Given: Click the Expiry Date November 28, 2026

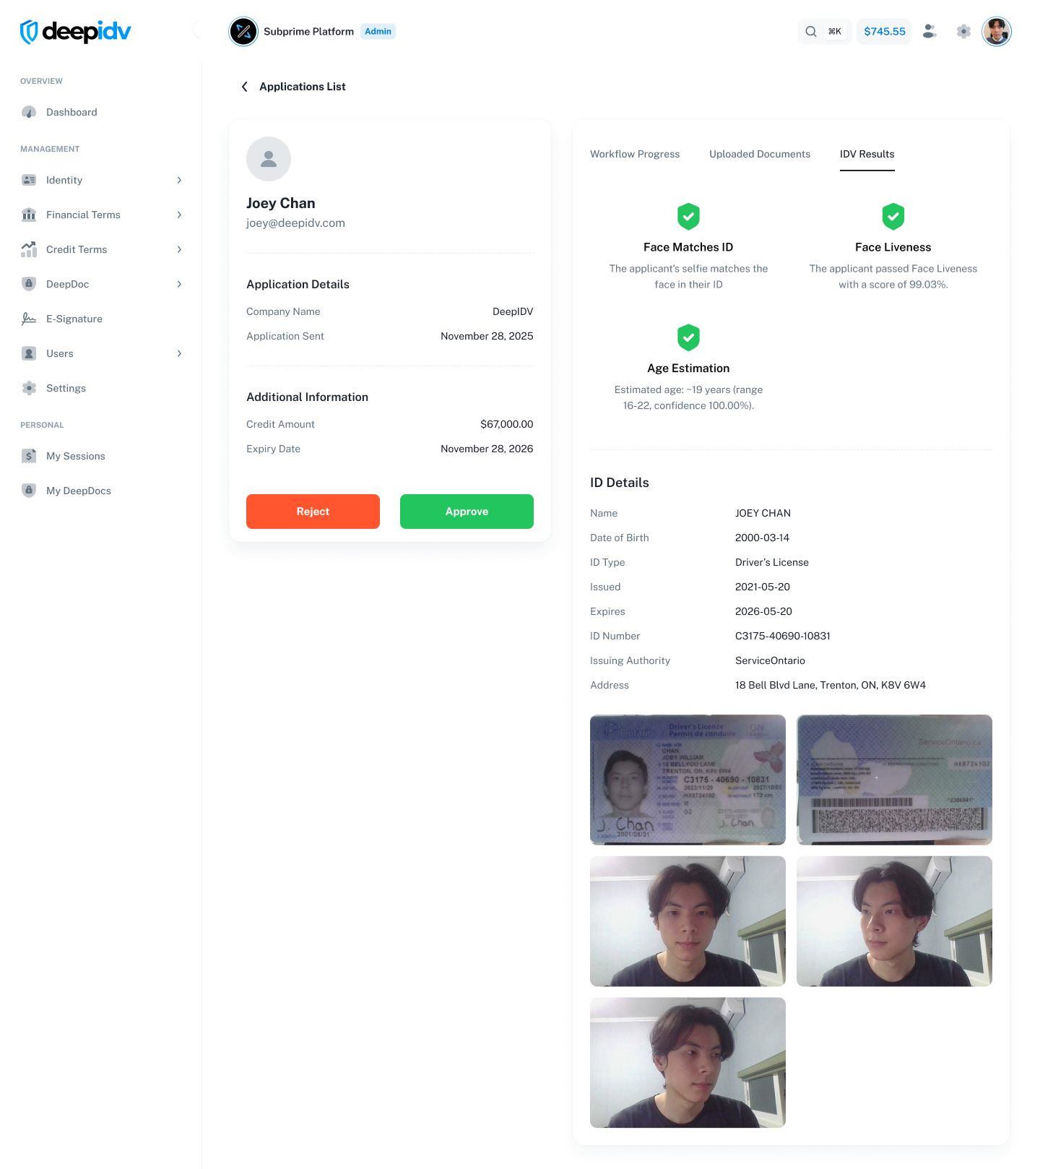Looking at the screenshot, I should [x=487, y=449].
